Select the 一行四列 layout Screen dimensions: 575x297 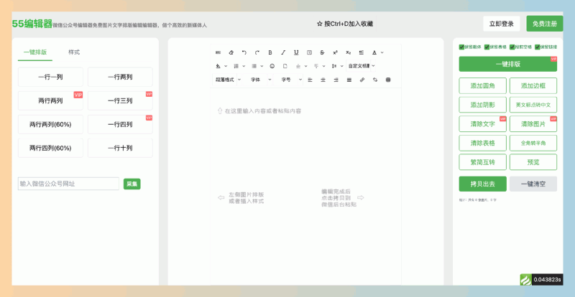click(x=120, y=125)
